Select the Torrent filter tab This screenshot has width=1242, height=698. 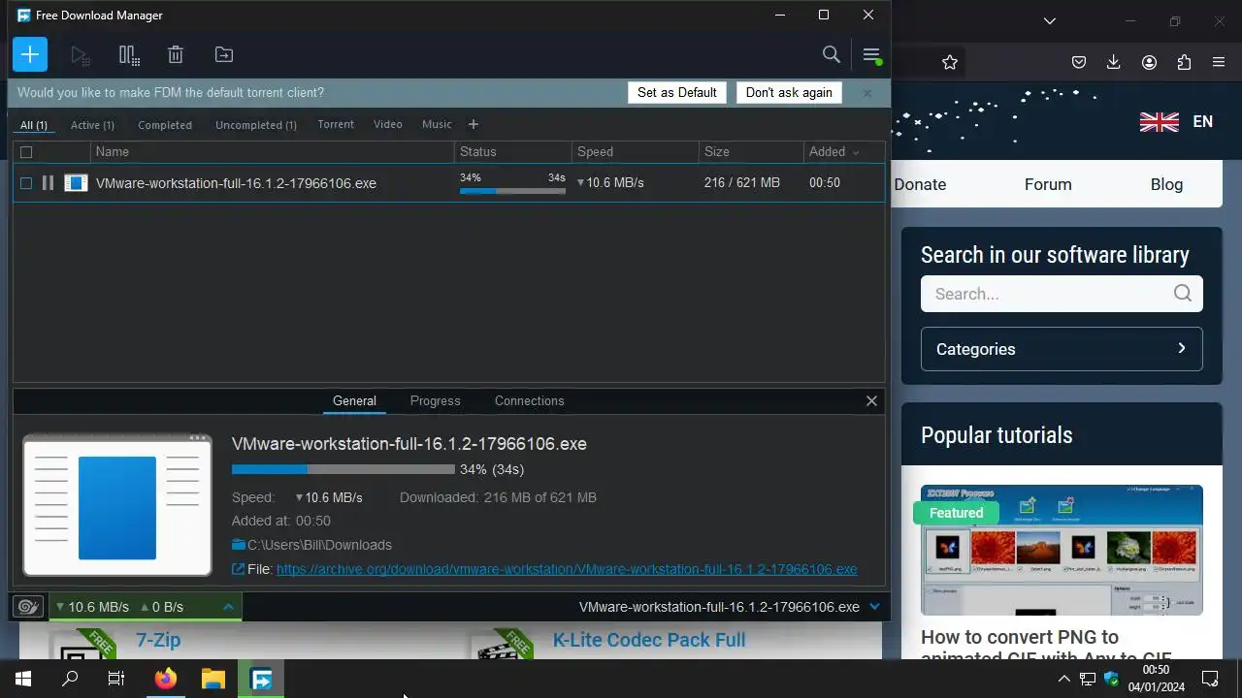coord(336,124)
